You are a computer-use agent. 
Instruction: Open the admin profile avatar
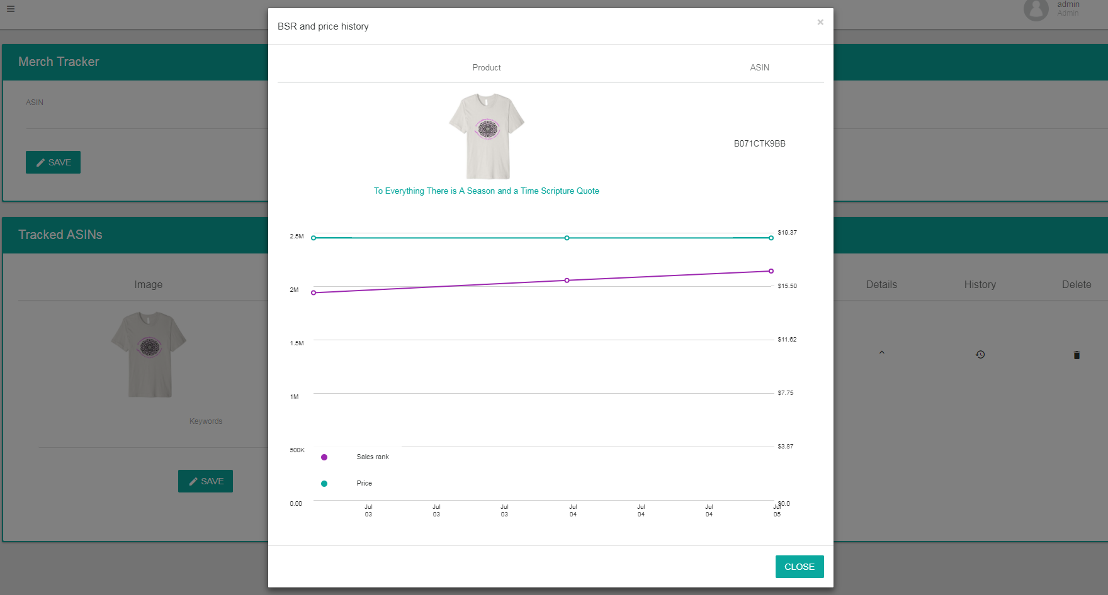[x=1036, y=11]
